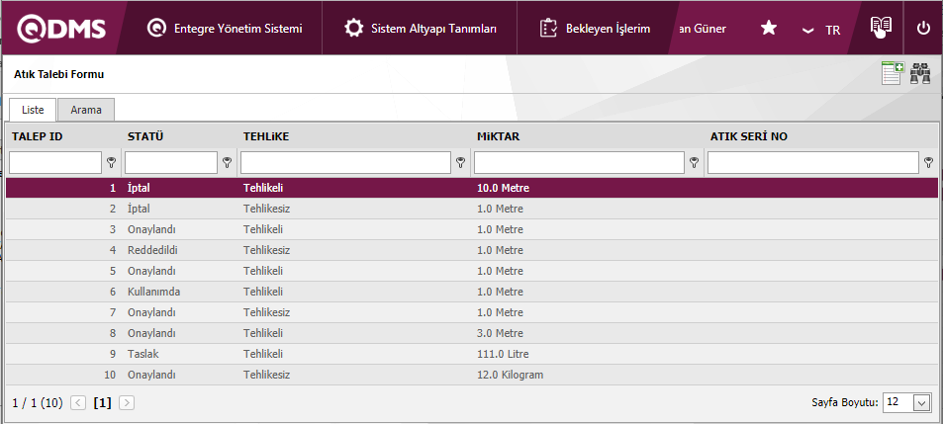Click filter icon next to ATIK SERİ NO
This screenshot has height=424, width=943.
tap(928, 162)
